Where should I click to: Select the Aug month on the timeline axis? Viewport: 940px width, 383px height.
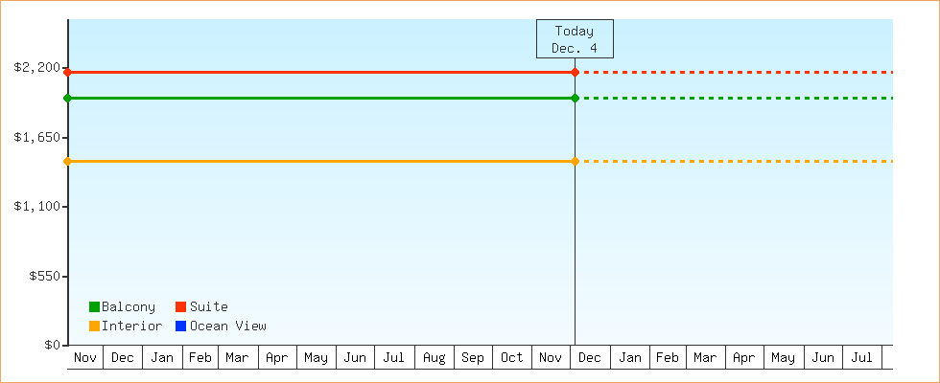[434, 358]
